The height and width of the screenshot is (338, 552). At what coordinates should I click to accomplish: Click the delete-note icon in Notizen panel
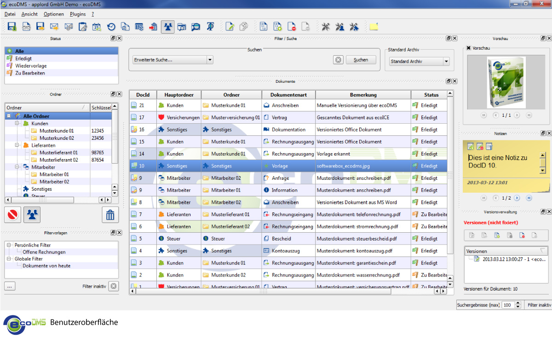tap(480, 147)
